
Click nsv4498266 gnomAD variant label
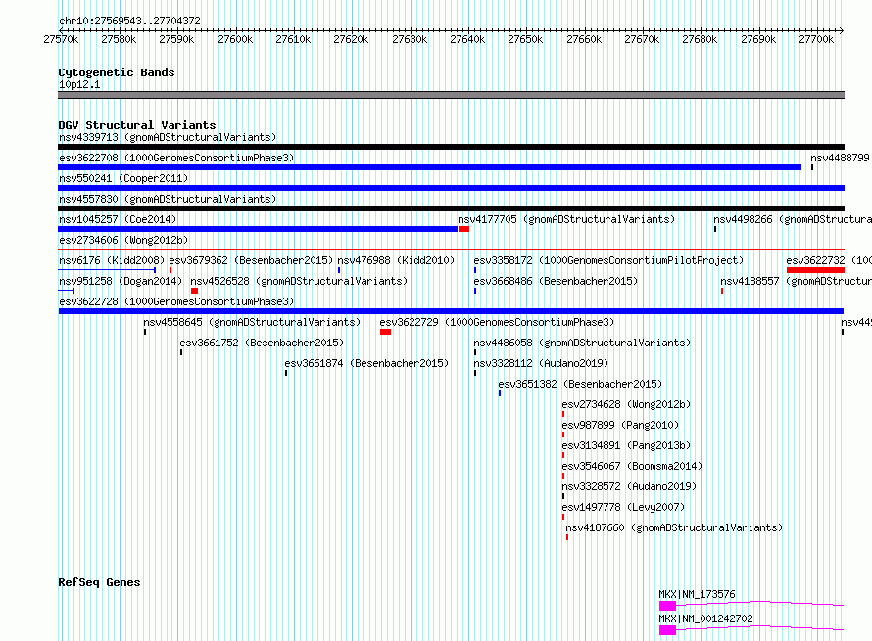click(x=793, y=219)
